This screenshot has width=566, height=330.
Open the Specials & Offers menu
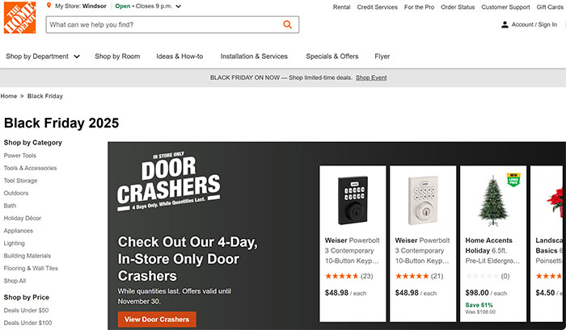[332, 56]
